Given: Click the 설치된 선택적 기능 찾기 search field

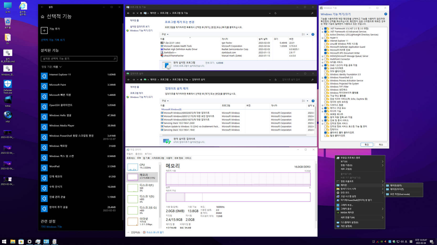Looking at the screenshot, I should [79, 59].
